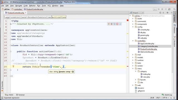Click the yii2.loc navigation bar breadcrumb
The height and width of the screenshot is (100, 178).
(6, 9)
